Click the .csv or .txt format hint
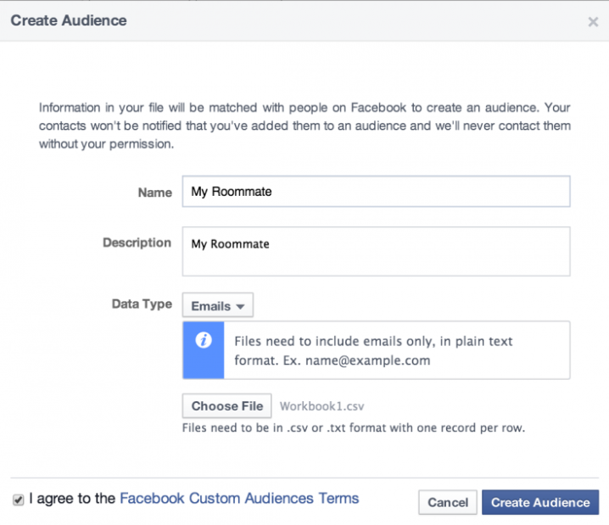 point(354,427)
